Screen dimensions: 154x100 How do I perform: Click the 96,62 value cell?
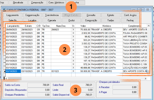pos(83,37)
